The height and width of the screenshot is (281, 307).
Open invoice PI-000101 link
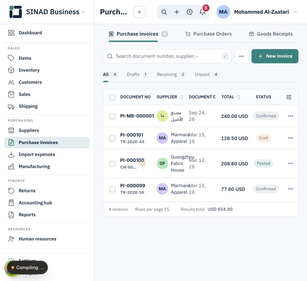132,135
